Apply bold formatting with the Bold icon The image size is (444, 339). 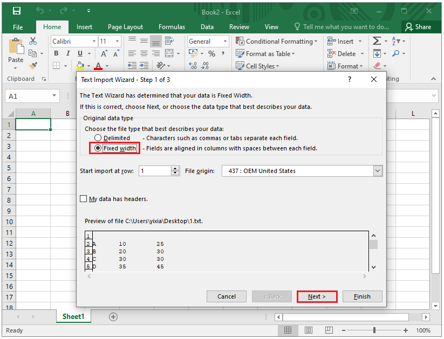click(x=56, y=53)
